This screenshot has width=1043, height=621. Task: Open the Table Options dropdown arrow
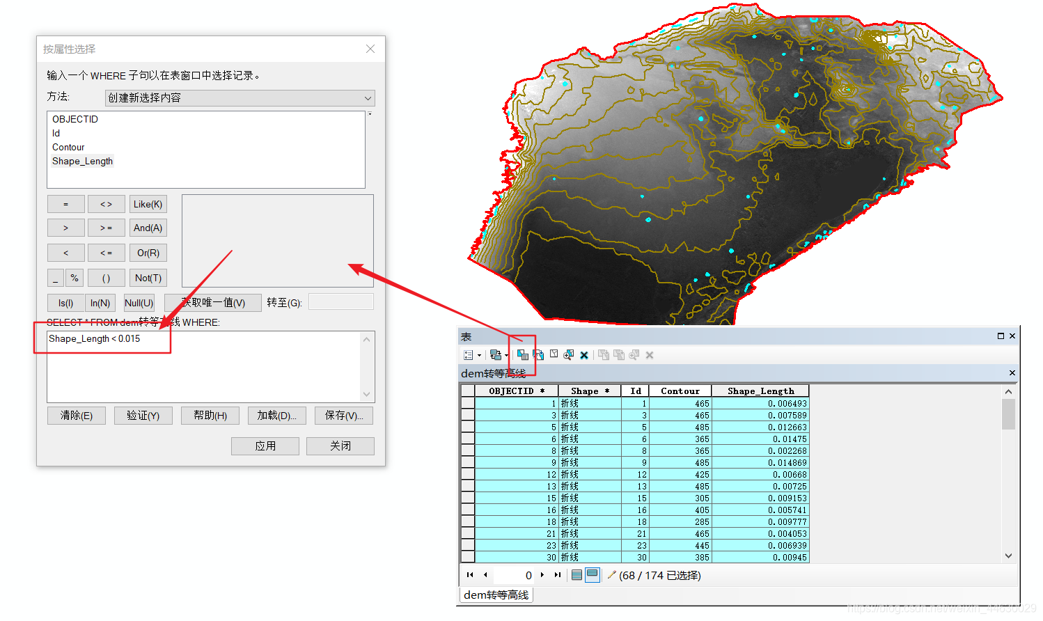coord(479,356)
